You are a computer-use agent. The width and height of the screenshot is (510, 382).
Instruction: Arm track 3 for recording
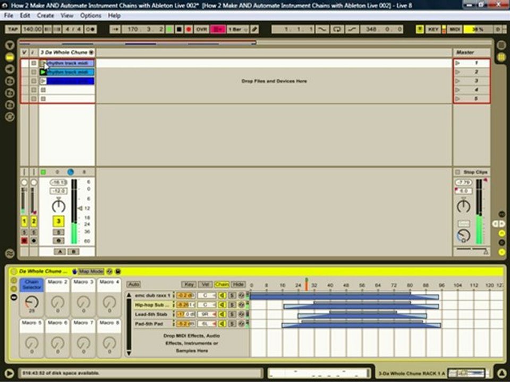pos(58,241)
